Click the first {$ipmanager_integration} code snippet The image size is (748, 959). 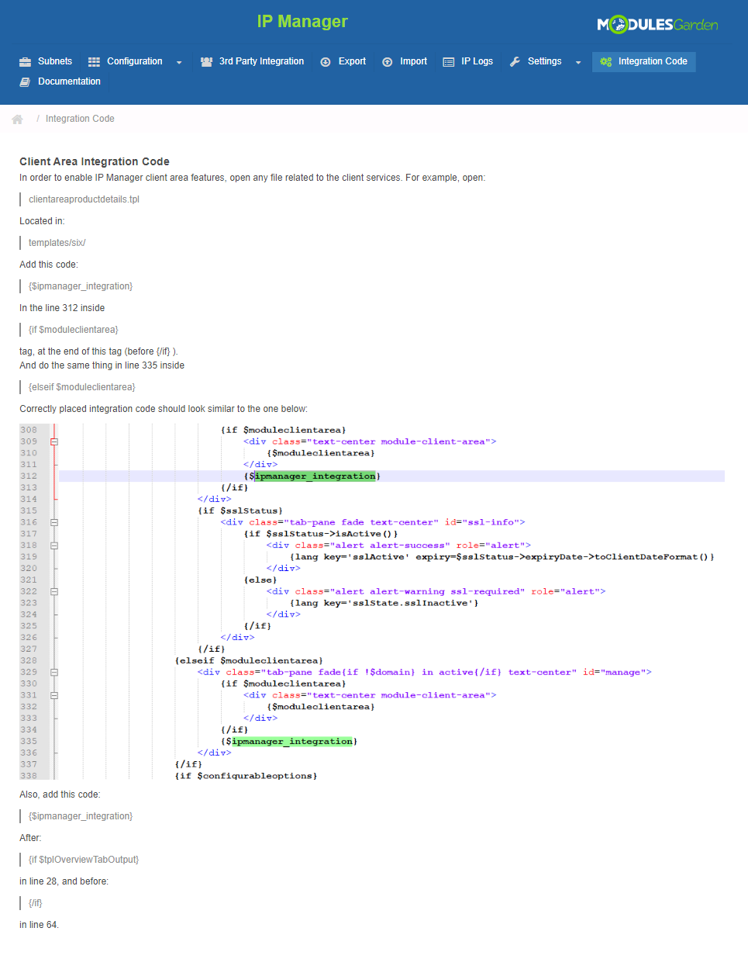pyautogui.click(x=81, y=286)
